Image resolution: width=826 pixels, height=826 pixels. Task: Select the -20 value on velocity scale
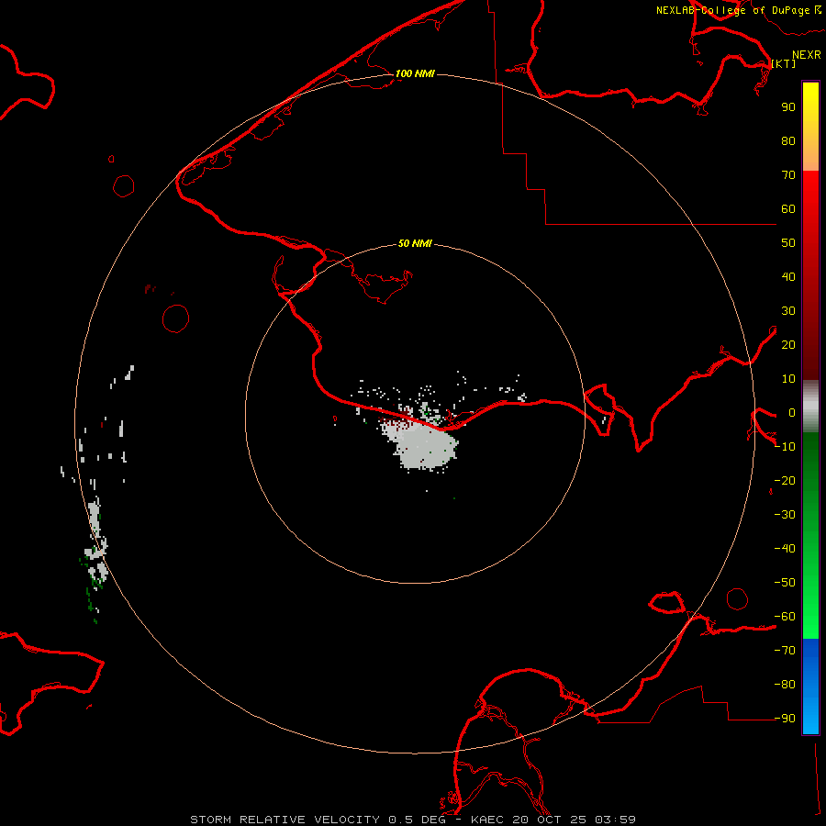(785, 480)
